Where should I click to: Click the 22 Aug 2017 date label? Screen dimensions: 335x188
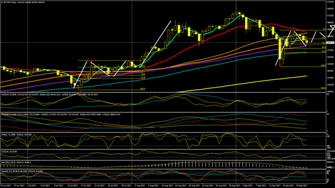208,186
